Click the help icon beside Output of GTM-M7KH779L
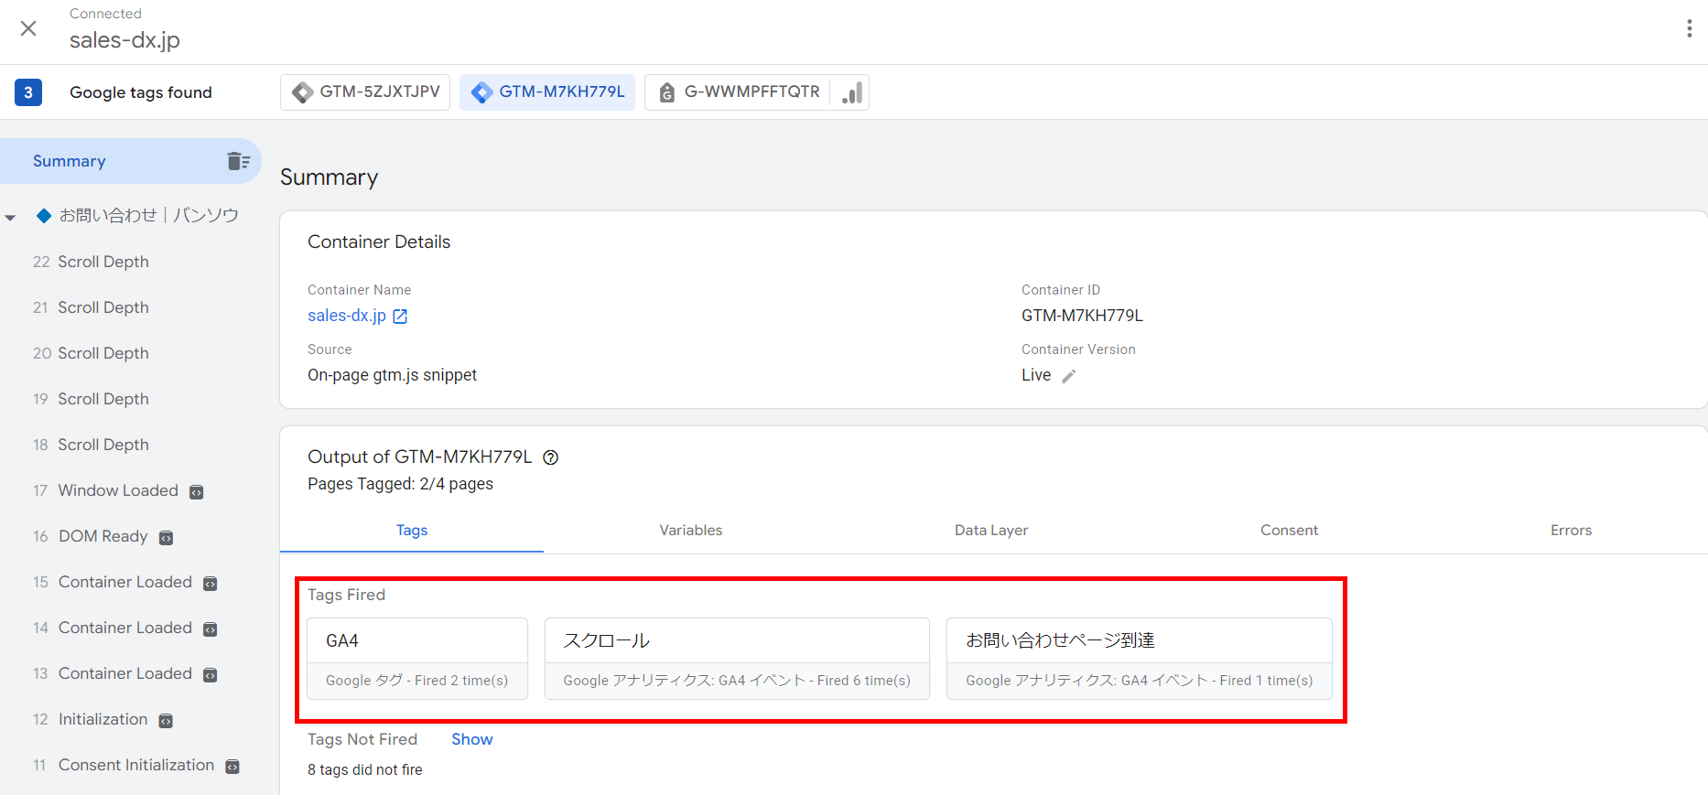 tap(550, 457)
